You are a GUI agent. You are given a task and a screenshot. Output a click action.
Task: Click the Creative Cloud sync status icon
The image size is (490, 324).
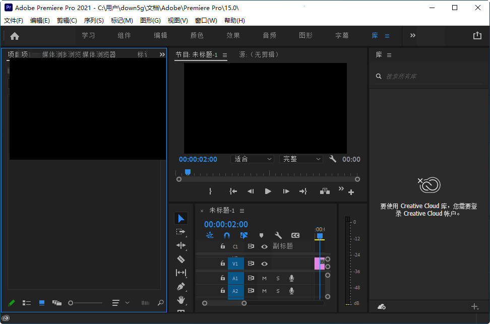(x=382, y=307)
